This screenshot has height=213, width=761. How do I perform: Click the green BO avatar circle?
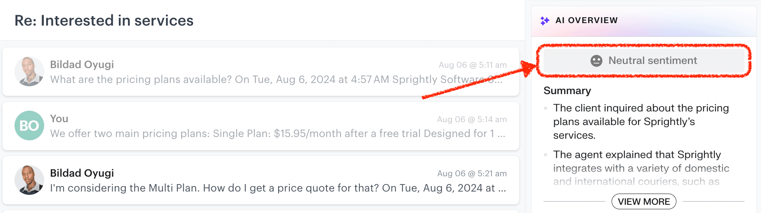[29, 125]
